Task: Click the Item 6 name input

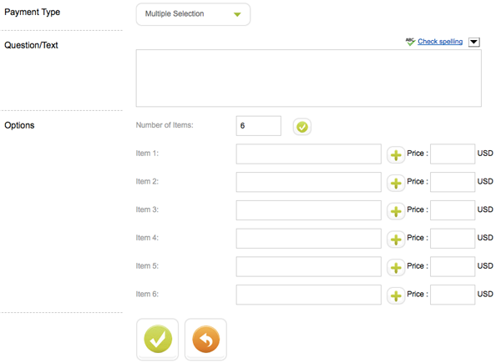Action: (308, 295)
